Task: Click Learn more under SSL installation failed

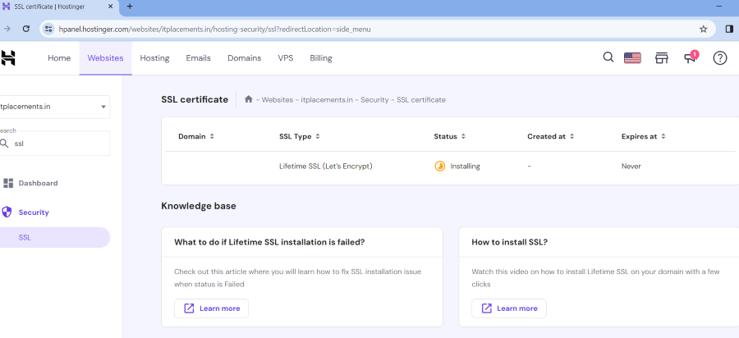Action: [211, 308]
